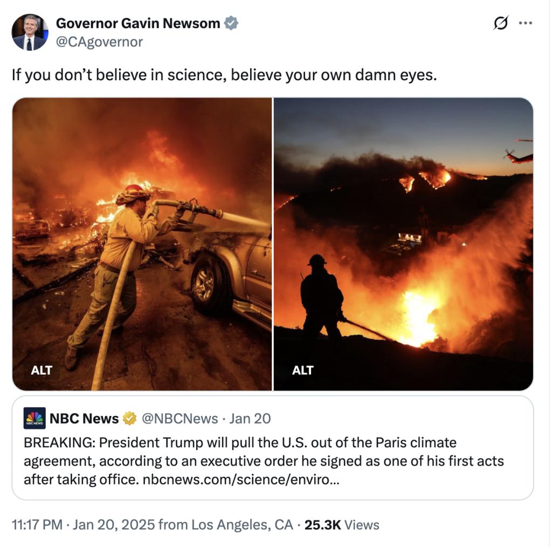Show ALT text on the right fire photo
This screenshot has width=552, height=547.
(302, 370)
